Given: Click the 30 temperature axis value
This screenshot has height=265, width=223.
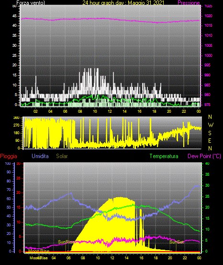Looking at the screenshot, I should (207, 185).
